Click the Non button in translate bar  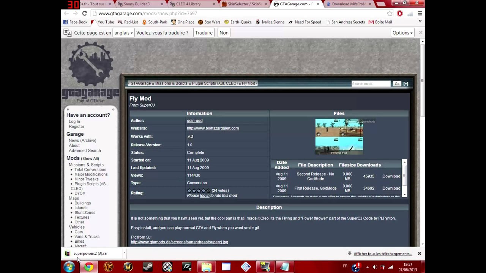coord(224,33)
